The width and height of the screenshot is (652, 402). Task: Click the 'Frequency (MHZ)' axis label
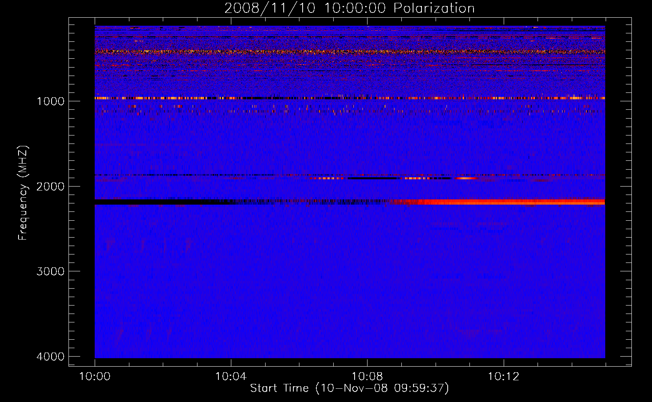tap(23, 193)
